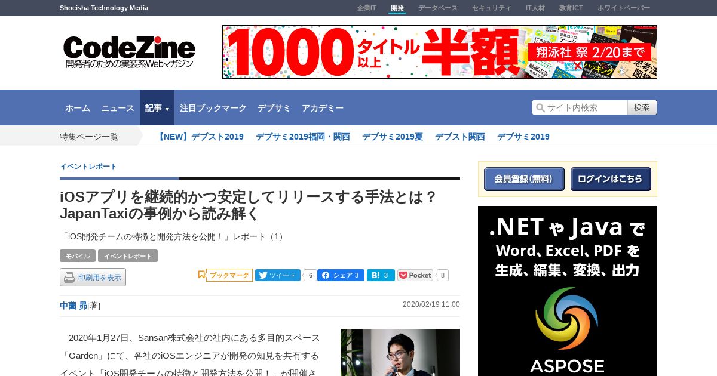Click the 特集ページ一覧 label
Screen dimensions: 717x376
(x=89, y=137)
